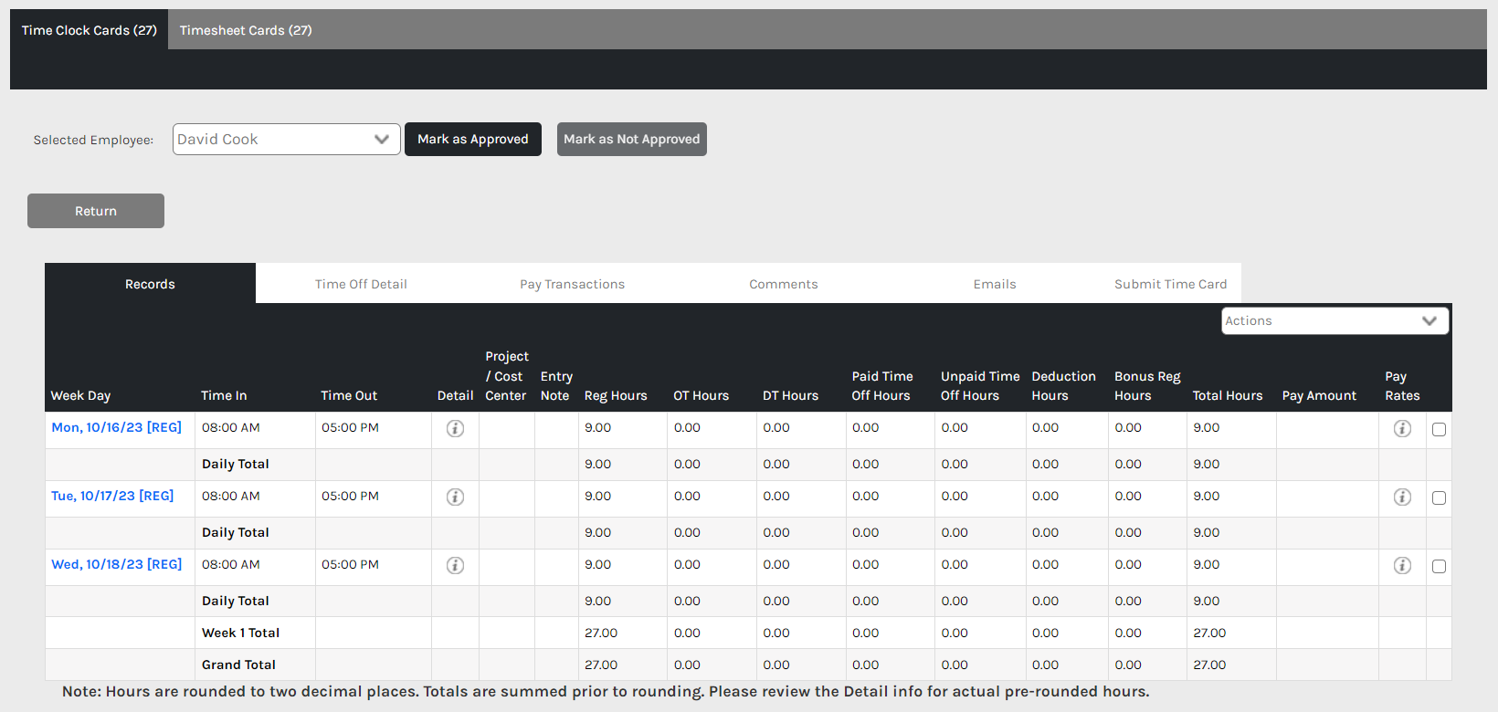Click the Bonus Reg Hours header

(1147, 386)
